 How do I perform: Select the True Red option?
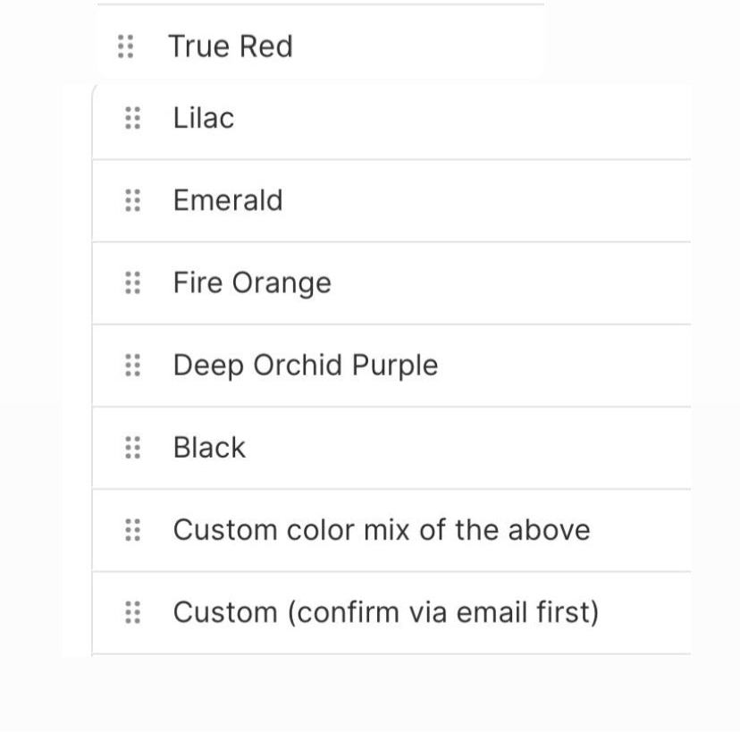pos(231,46)
